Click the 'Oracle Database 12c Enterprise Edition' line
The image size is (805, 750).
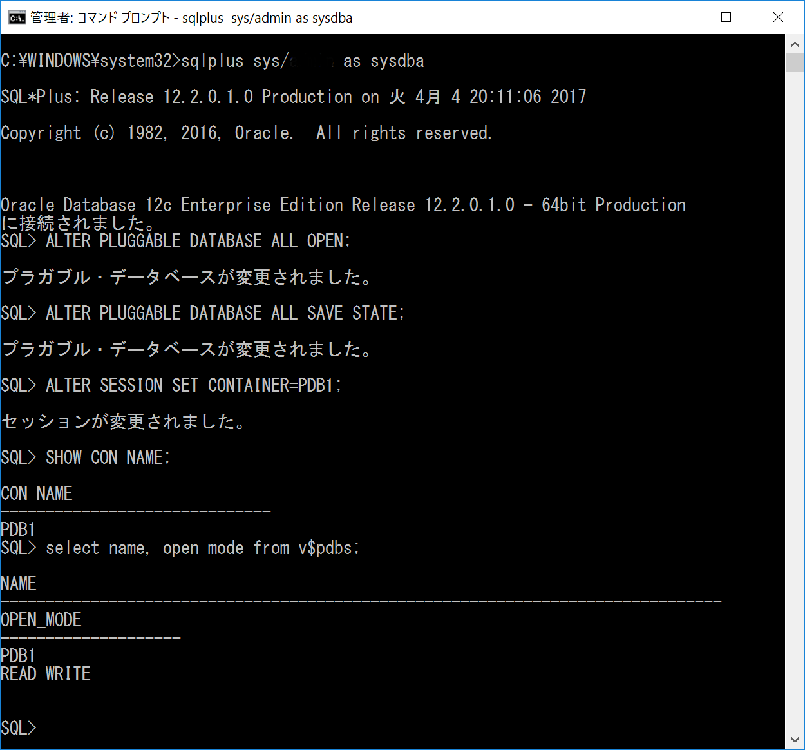pyautogui.click(x=343, y=205)
